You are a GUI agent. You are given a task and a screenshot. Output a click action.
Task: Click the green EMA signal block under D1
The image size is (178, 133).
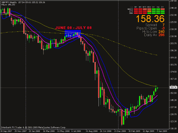coord(163,13)
